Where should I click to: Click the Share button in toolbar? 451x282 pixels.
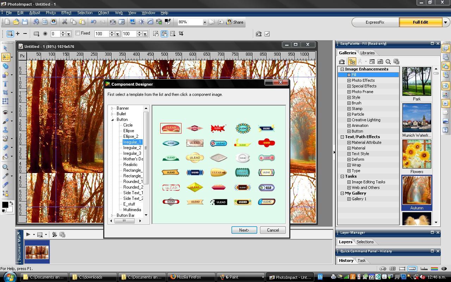point(235,22)
